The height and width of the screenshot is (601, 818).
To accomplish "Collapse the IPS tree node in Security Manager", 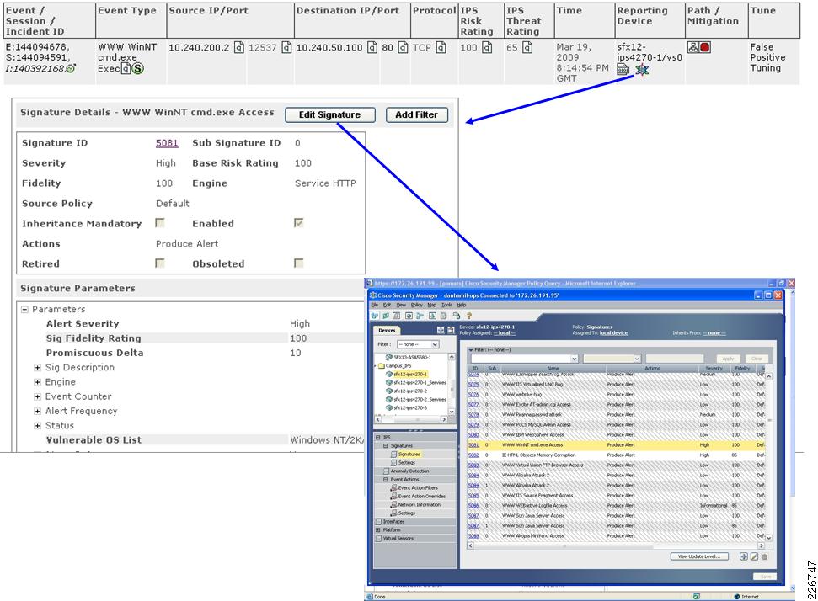I will [x=378, y=438].
